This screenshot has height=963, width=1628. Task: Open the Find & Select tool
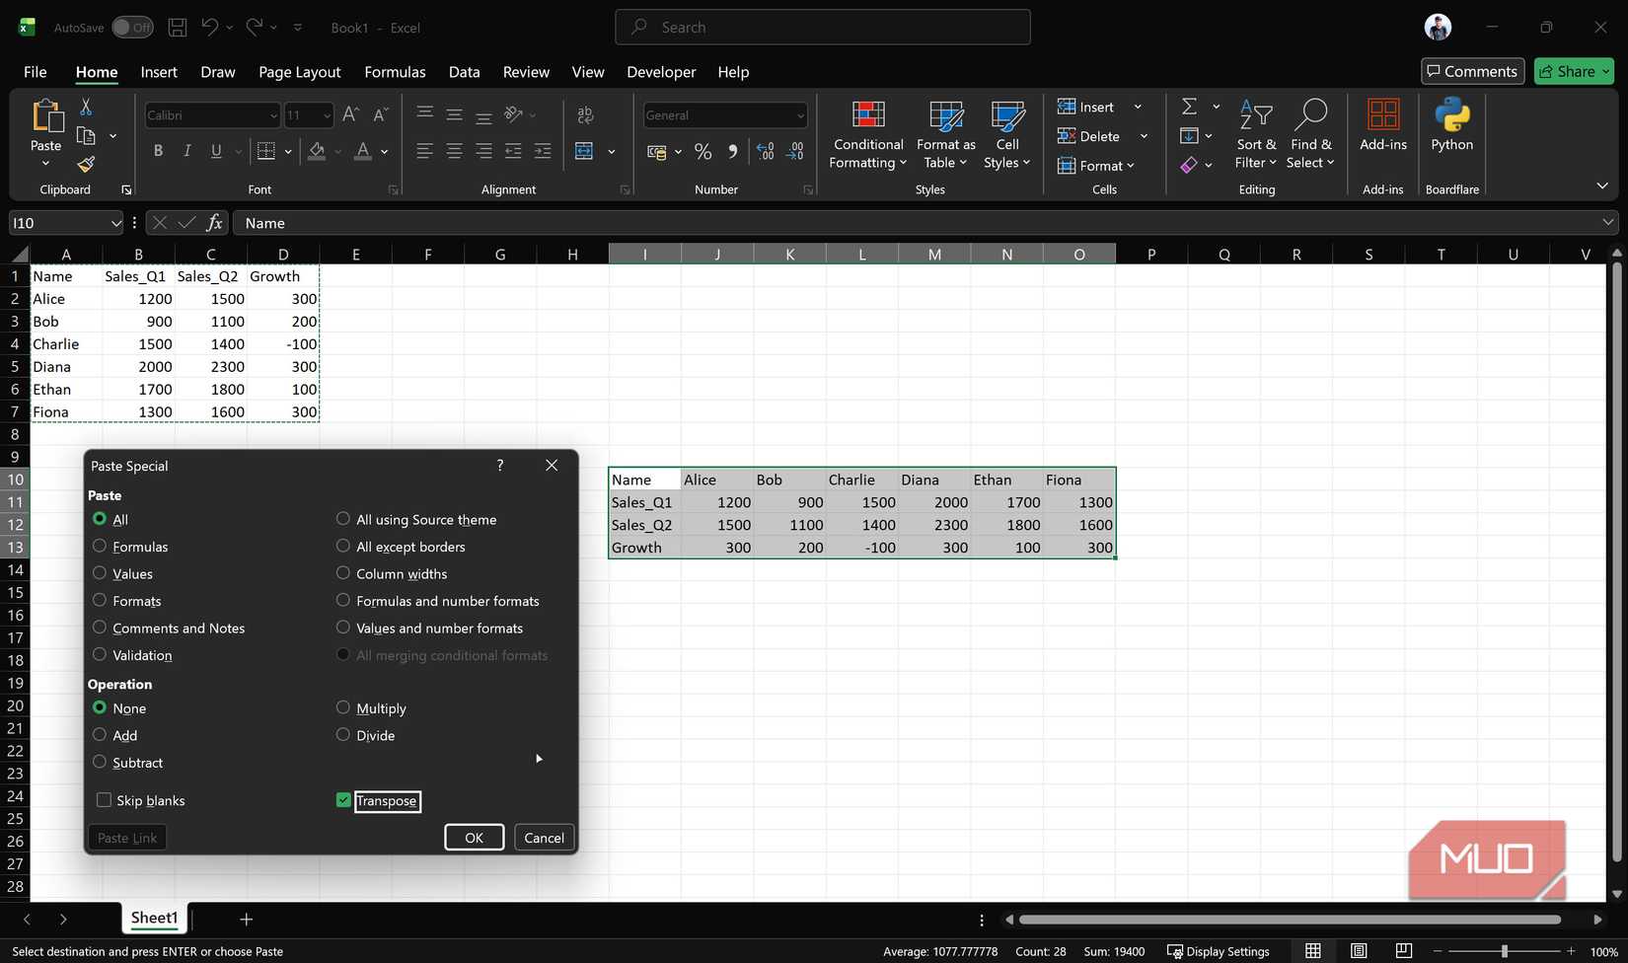1310,135
